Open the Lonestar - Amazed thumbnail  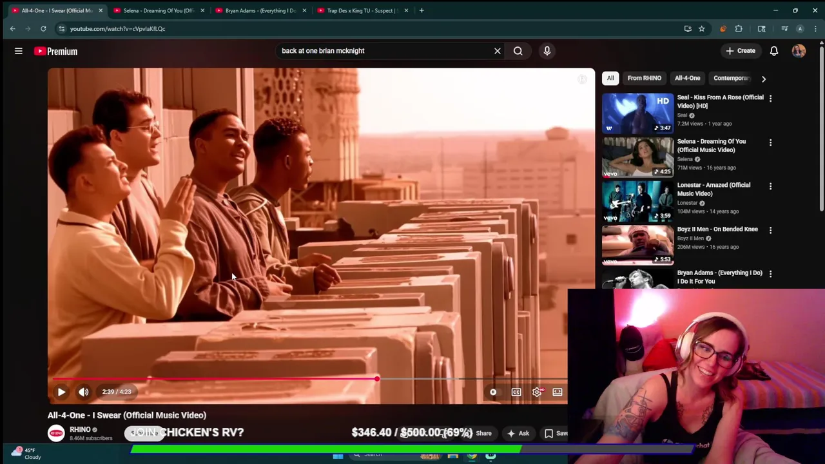click(638, 200)
